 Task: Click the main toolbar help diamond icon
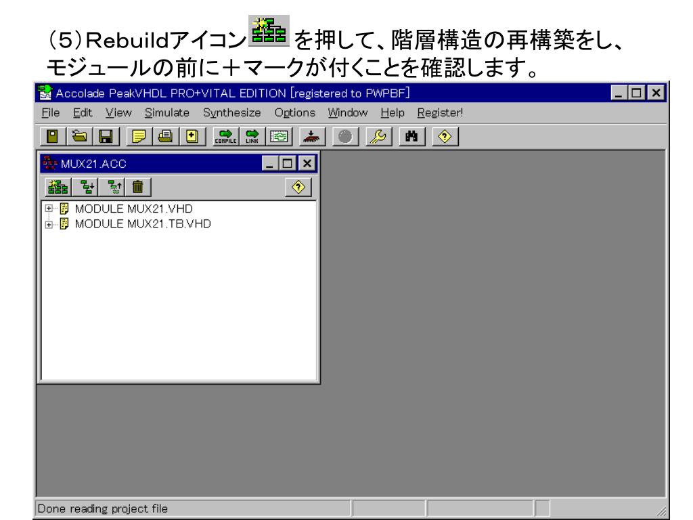coord(445,136)
